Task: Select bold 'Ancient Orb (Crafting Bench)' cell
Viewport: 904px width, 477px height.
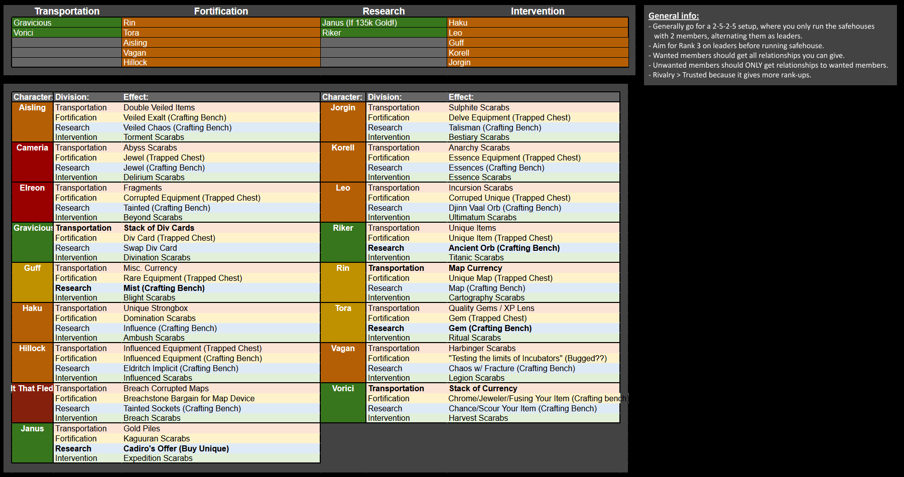Action: coord(533,248)
